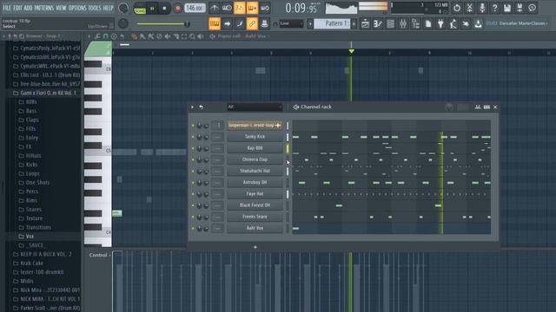Select the Freeks Snare channel button
Image resolution: width=556 pixels, height=312 pixels.
point(255,217)
